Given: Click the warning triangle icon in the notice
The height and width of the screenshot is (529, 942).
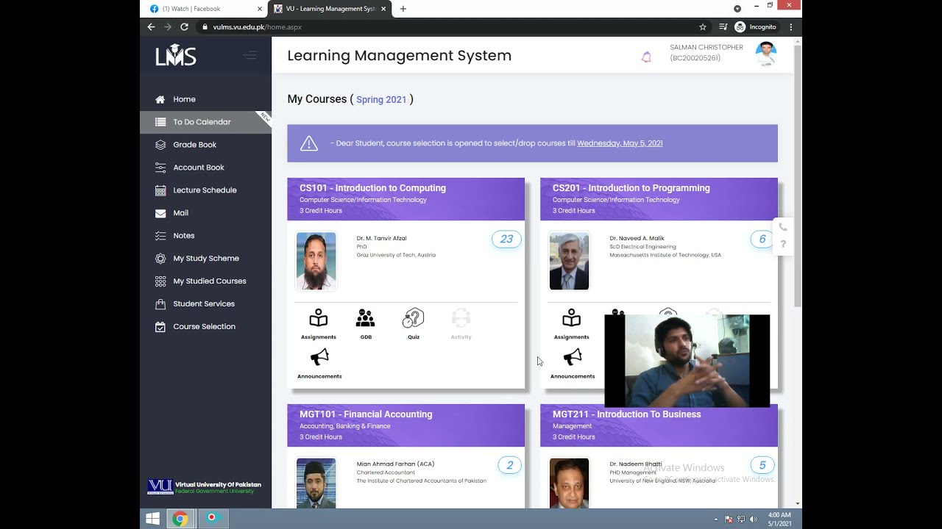Looking at the screenshot, I should 309,143.
